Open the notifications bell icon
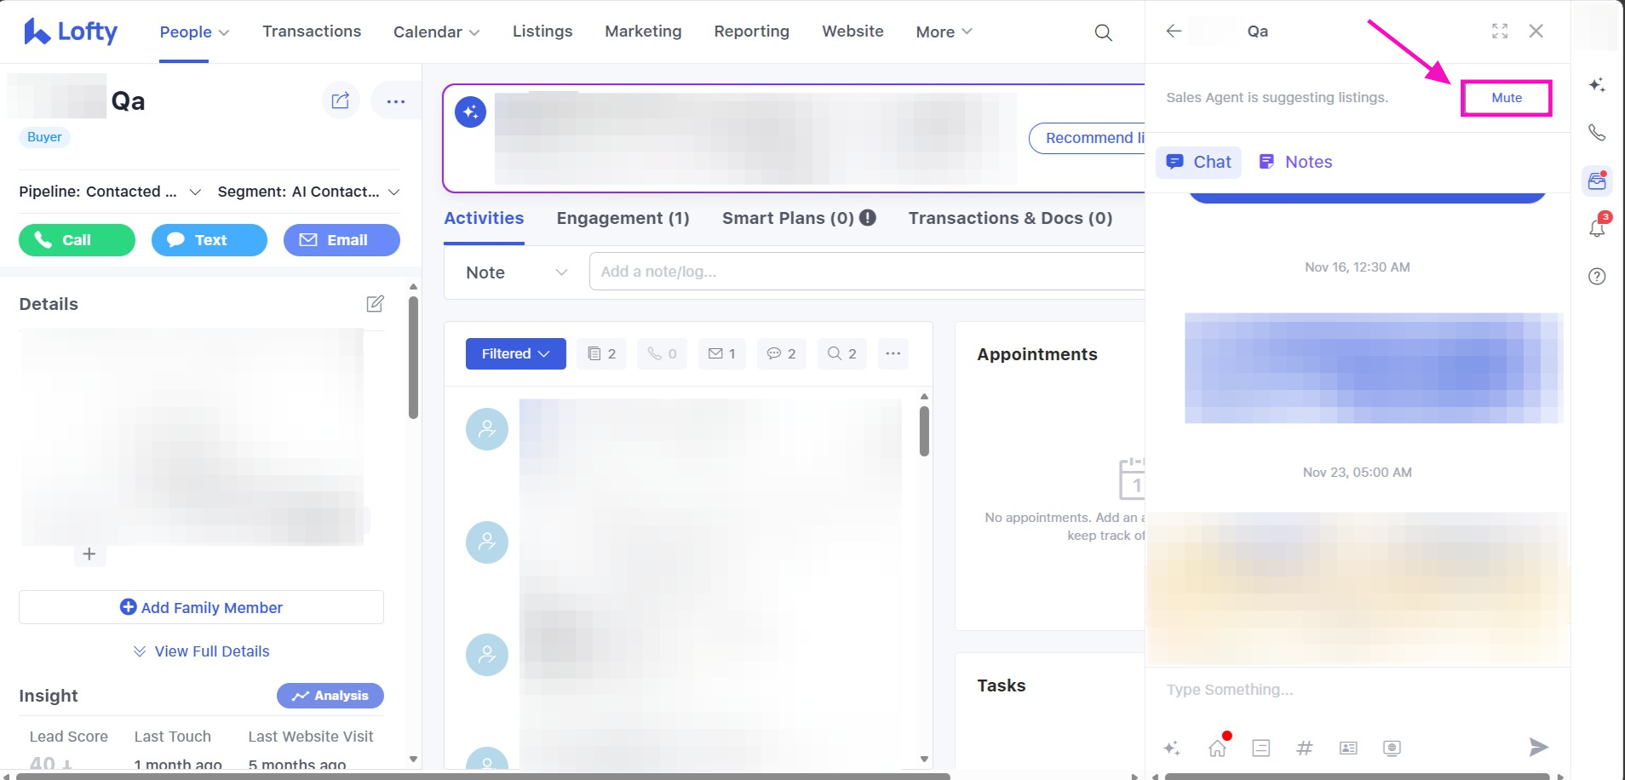The height and width of the screenshot is (780, 1625). pyautogui.click(x=1597, y=227)
